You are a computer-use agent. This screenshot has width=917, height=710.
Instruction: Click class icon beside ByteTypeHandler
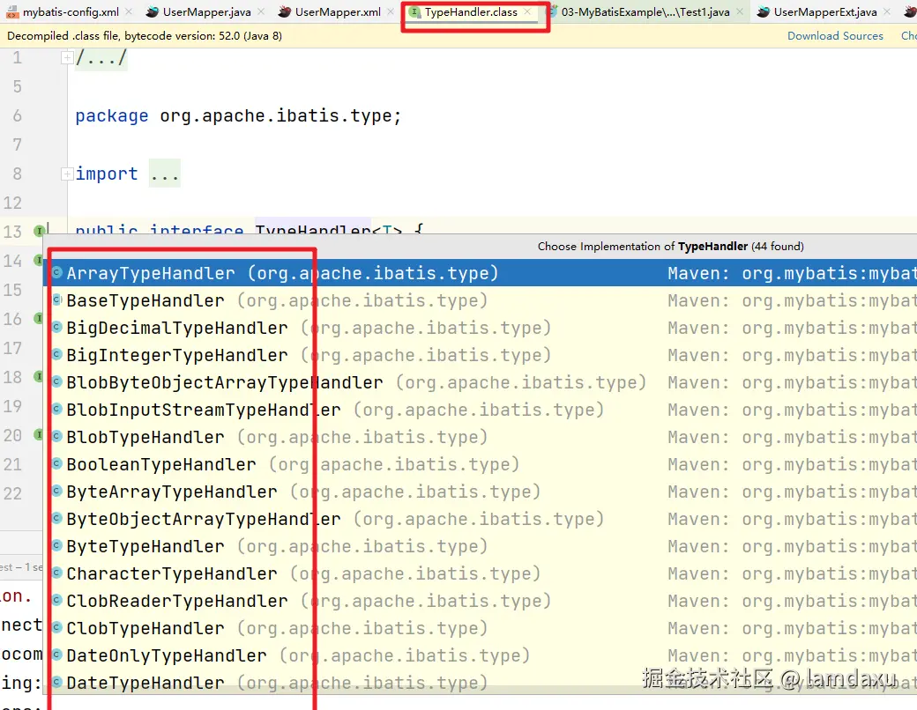56,546
